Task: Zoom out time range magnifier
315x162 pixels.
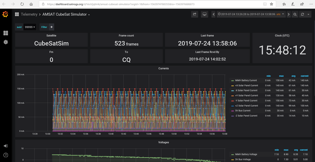Action: (x=295, y=15)
